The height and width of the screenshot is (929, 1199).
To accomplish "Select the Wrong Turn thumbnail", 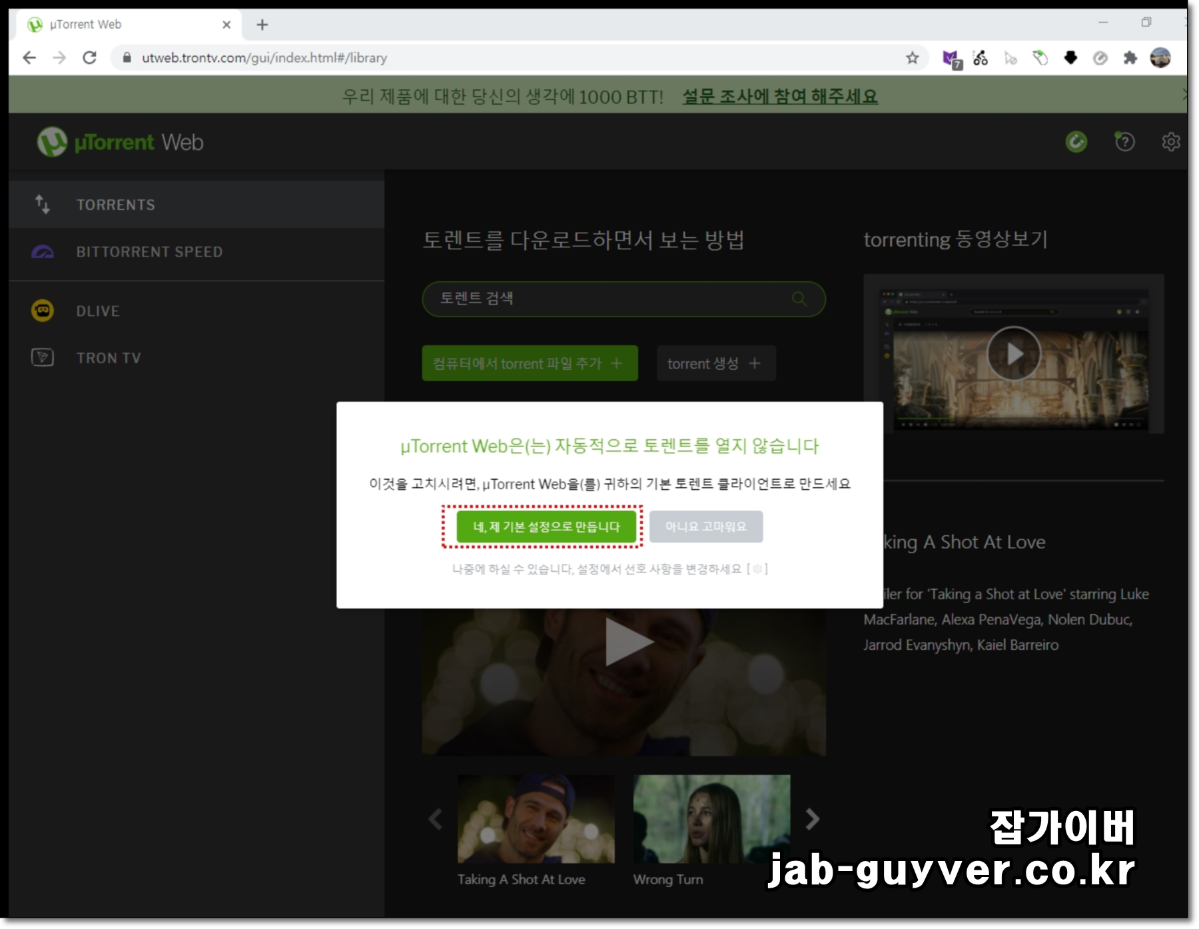I will click(x=711, y=819).
